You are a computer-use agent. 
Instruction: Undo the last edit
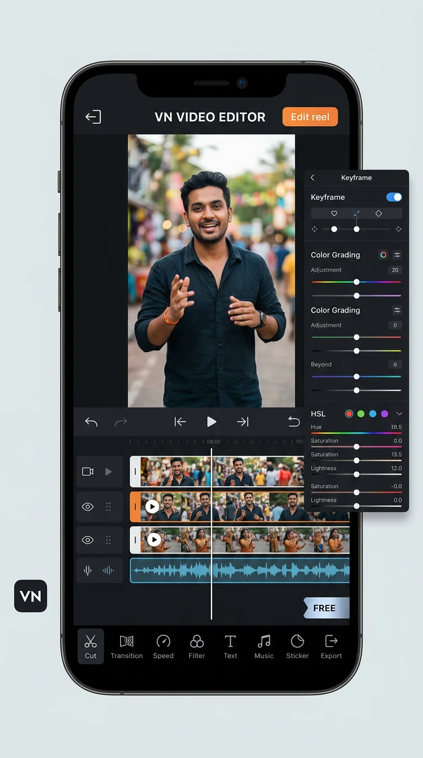pos(91,422)
